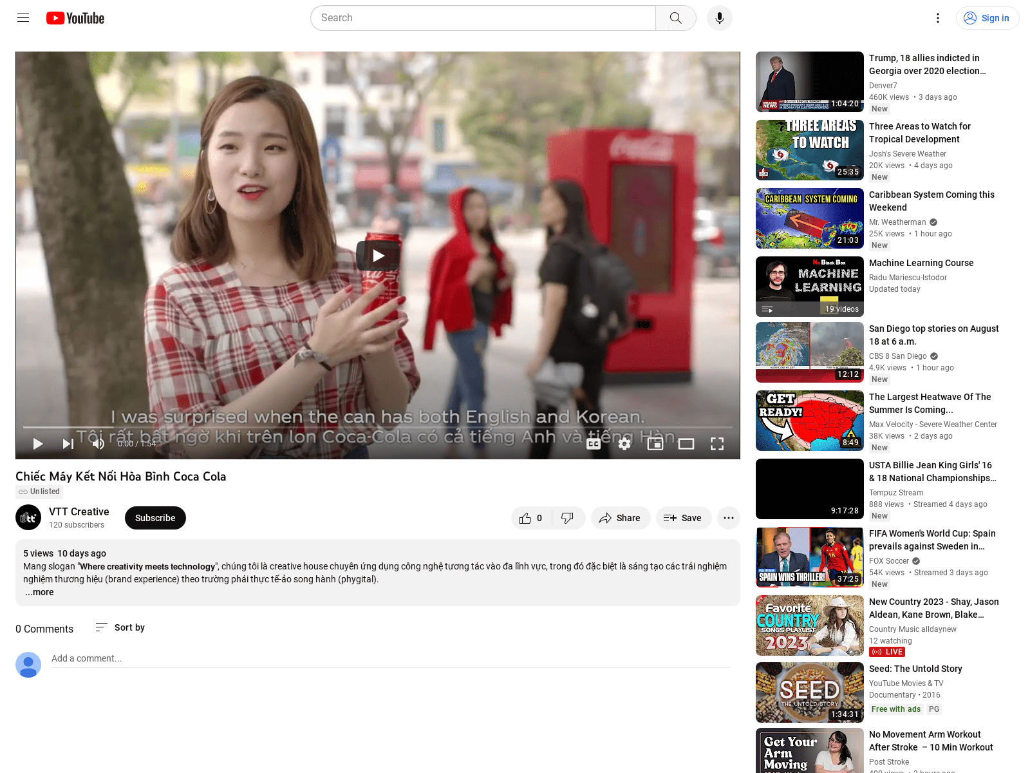This screenshot has width=1030, height=773.
Task: Click the search magnifier button
Action: [675, 18]
